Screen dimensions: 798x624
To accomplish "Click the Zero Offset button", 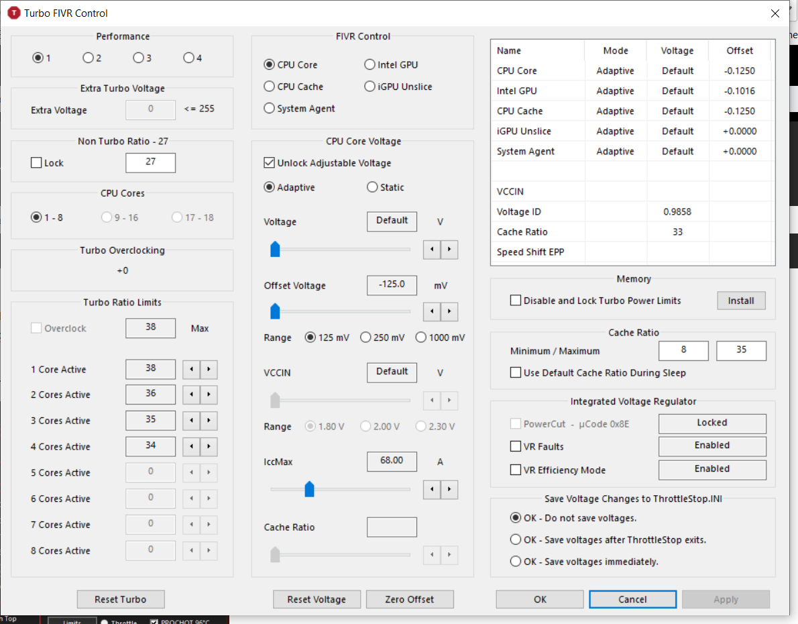I will coord(410,600).
